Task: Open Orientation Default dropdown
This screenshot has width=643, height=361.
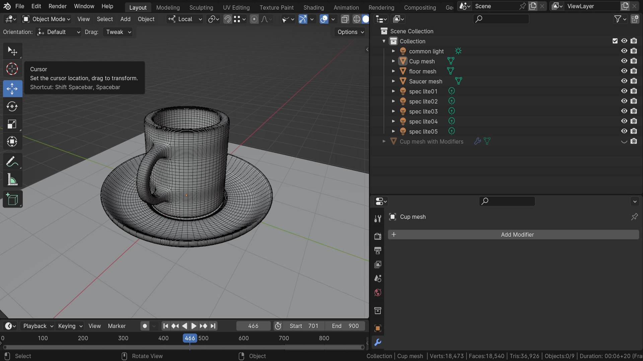Action: coord(59,32)
